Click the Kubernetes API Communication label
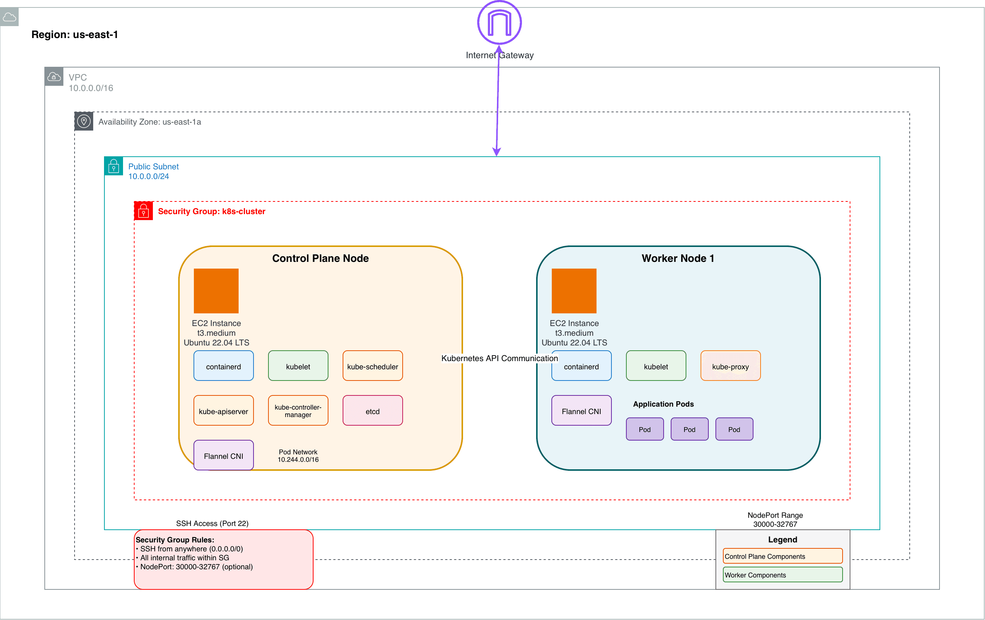985x620 pixels. click(500, 358)
